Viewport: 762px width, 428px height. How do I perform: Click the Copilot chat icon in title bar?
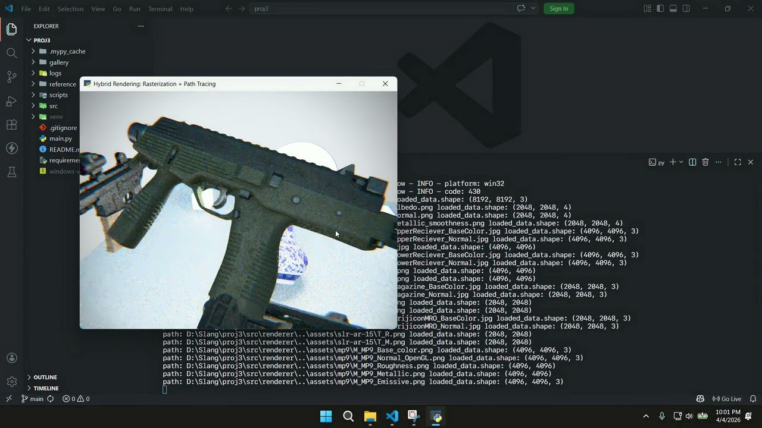tap(521, 8)
